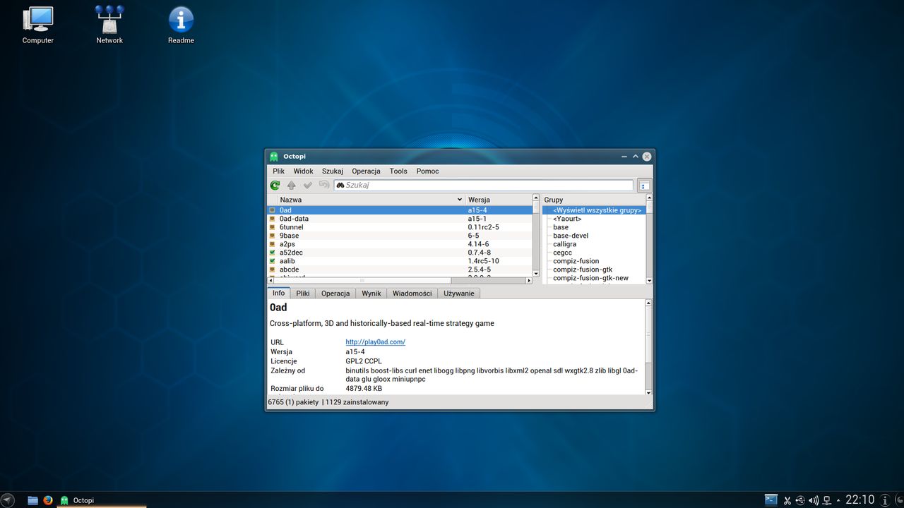Select the <Wyświetl wszystkie grupy> group

coord(597,210)
